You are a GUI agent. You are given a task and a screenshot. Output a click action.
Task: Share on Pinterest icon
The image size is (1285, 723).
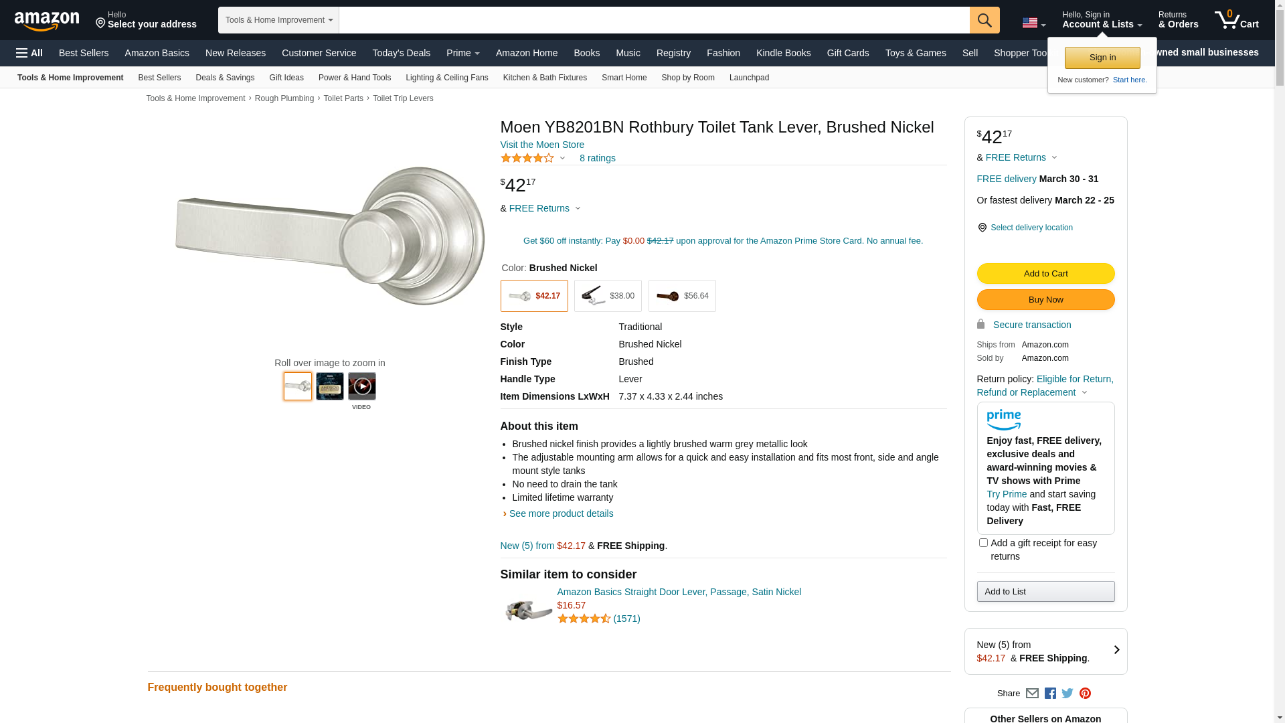(1085, 694)
